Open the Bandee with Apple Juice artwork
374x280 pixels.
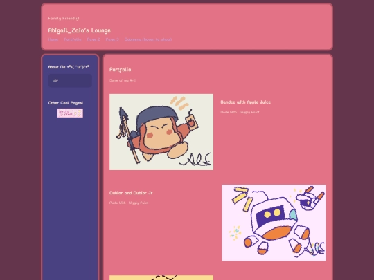(x=161, y=132)
